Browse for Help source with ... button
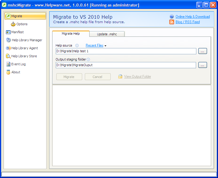The height and width of the screenshot is (178, 218). point(203,51)
